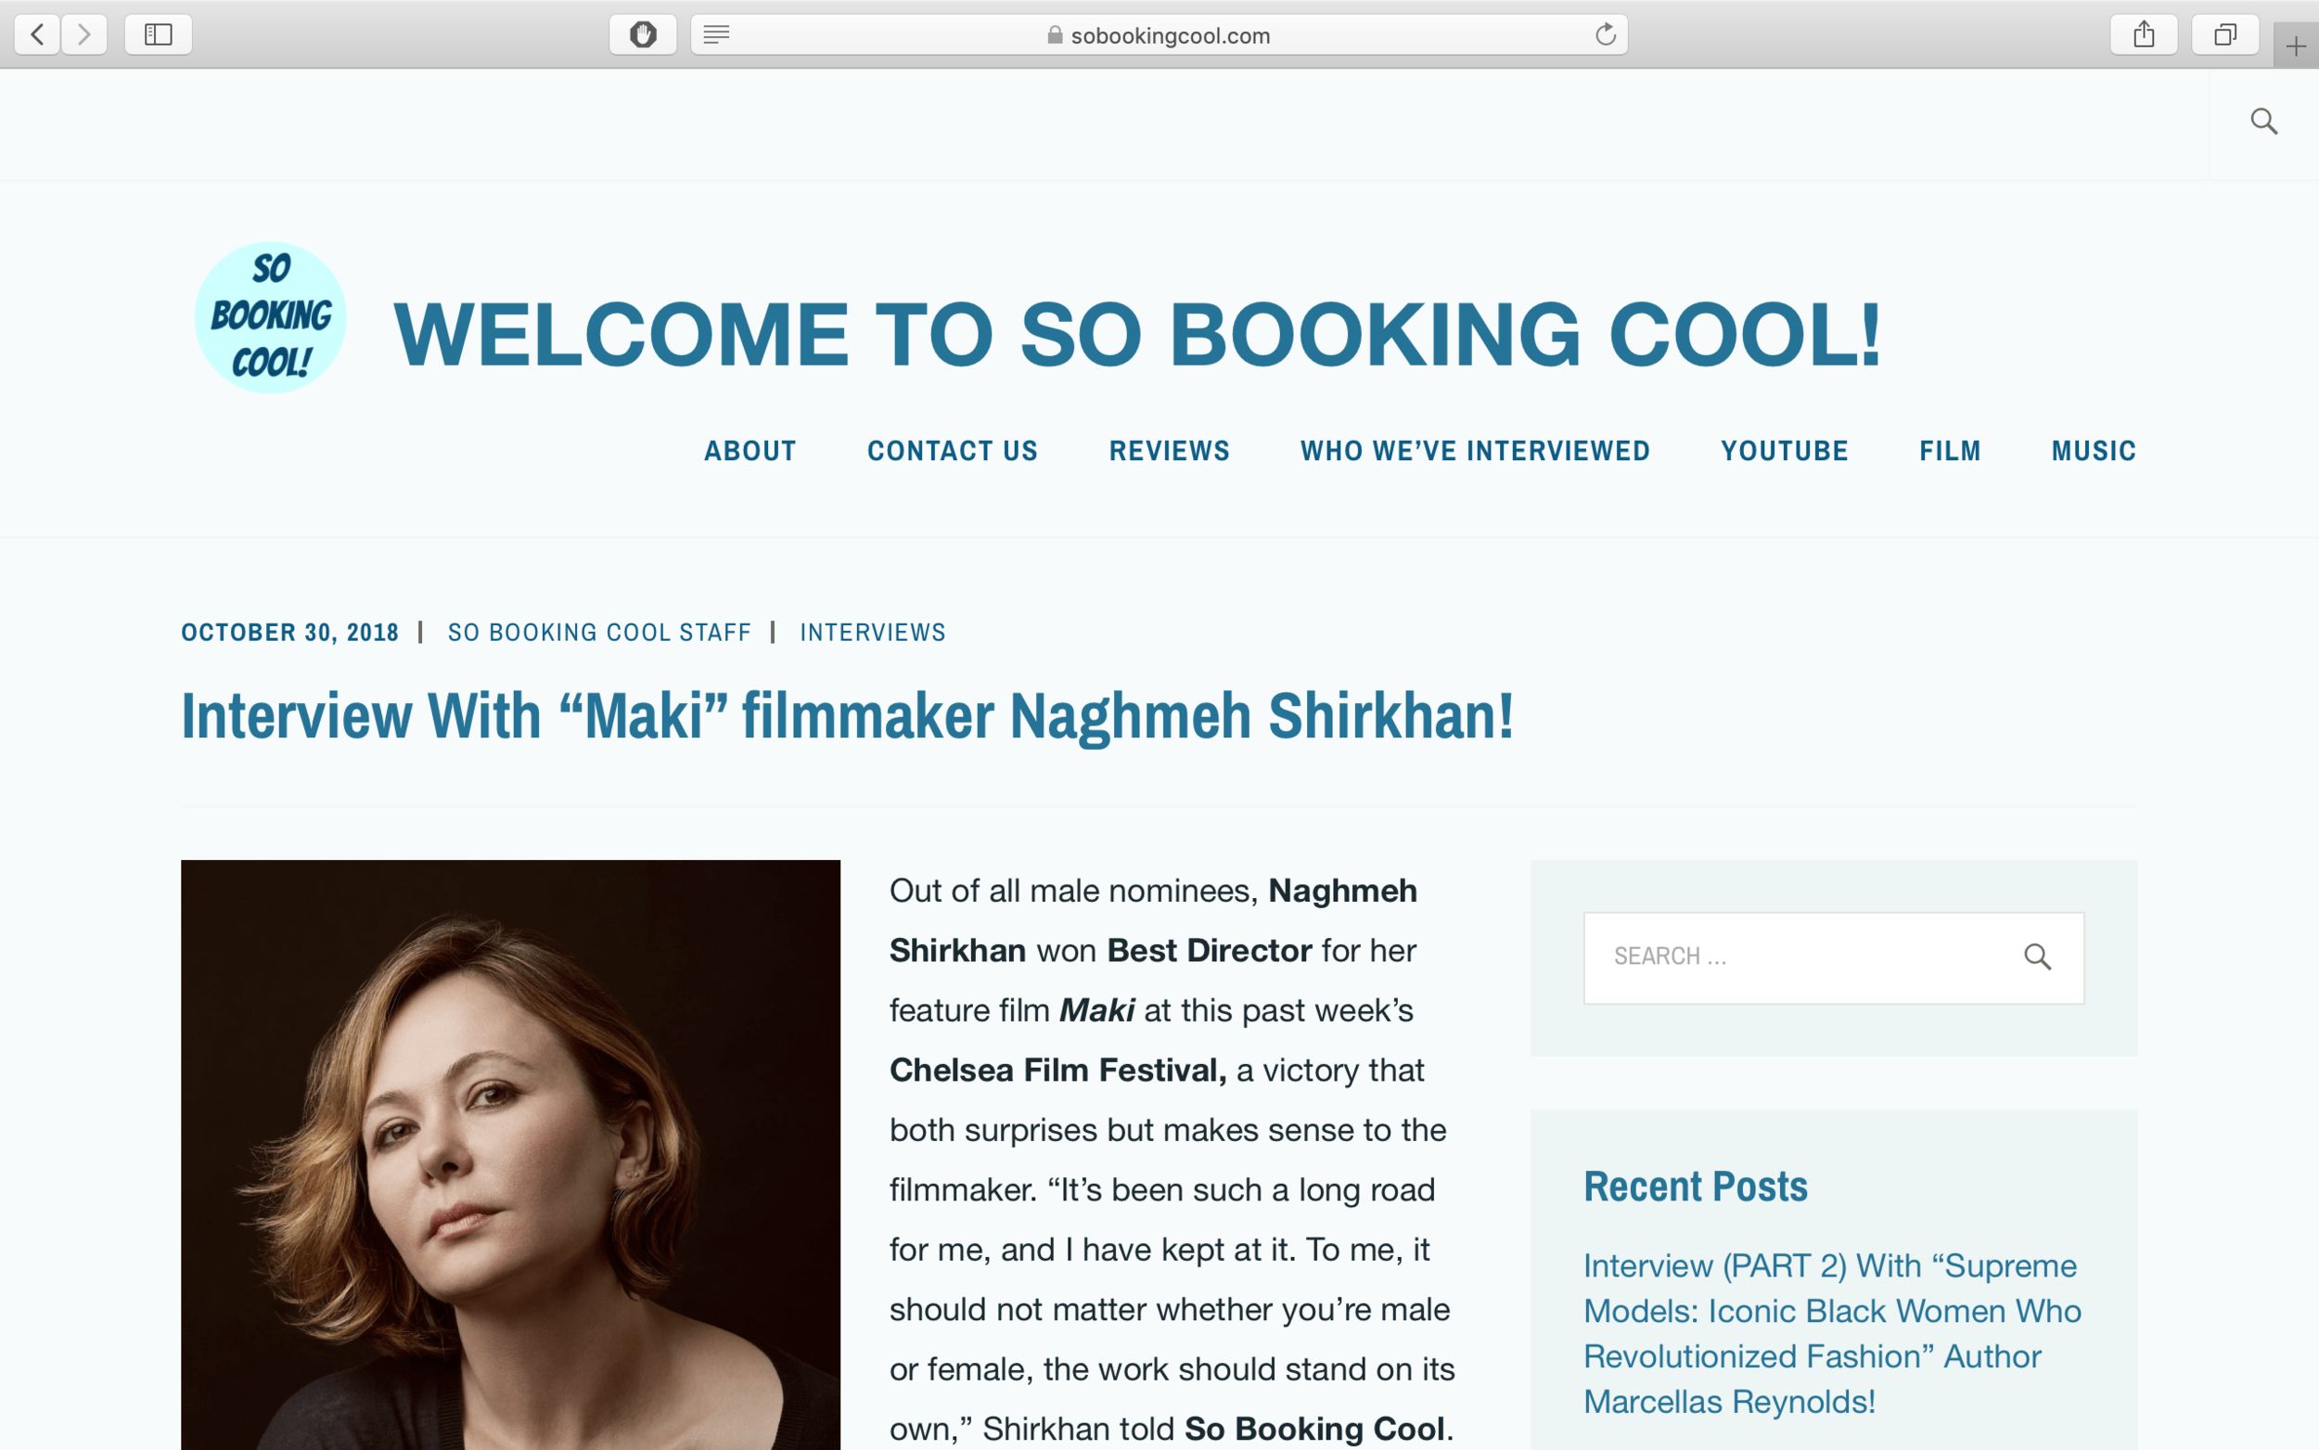
Task: Toggle Reader view icon in address bar
Action: 716,35
